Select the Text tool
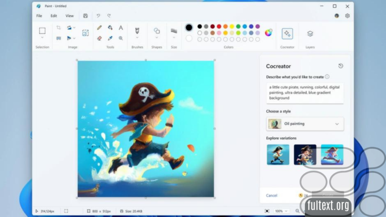The width and height of the screenshot is (386, 217). click(121, 28)
